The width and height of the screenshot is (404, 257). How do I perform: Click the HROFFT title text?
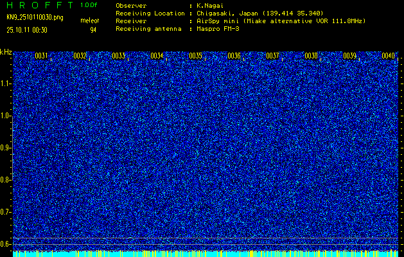[x=39, y=4]
